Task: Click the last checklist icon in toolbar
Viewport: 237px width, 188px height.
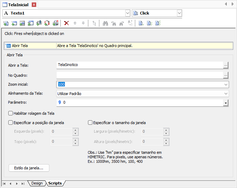Action: (x=158, y=23)
